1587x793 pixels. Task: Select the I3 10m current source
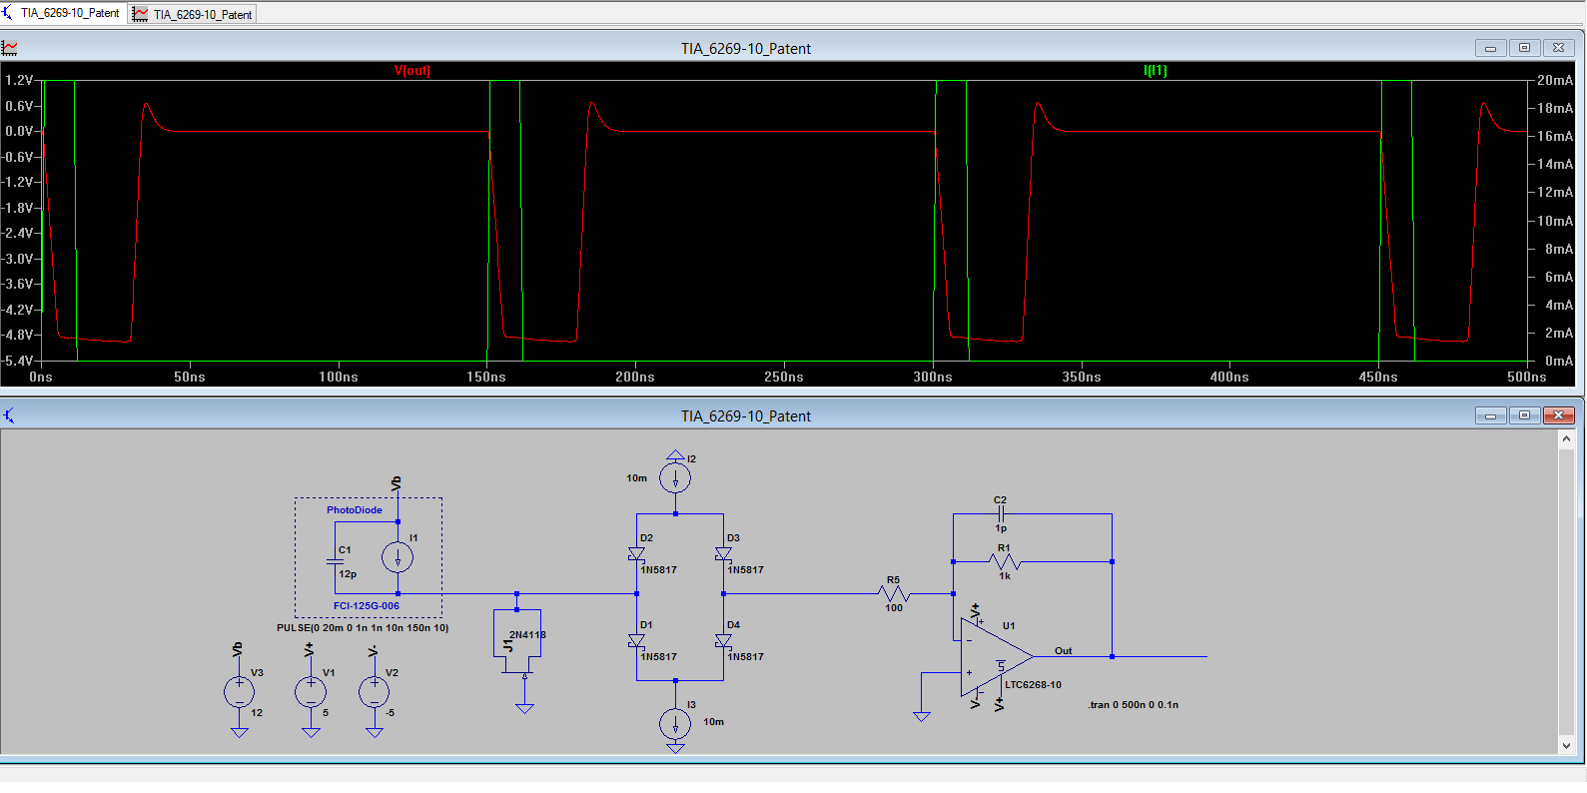tap(675, 723)
